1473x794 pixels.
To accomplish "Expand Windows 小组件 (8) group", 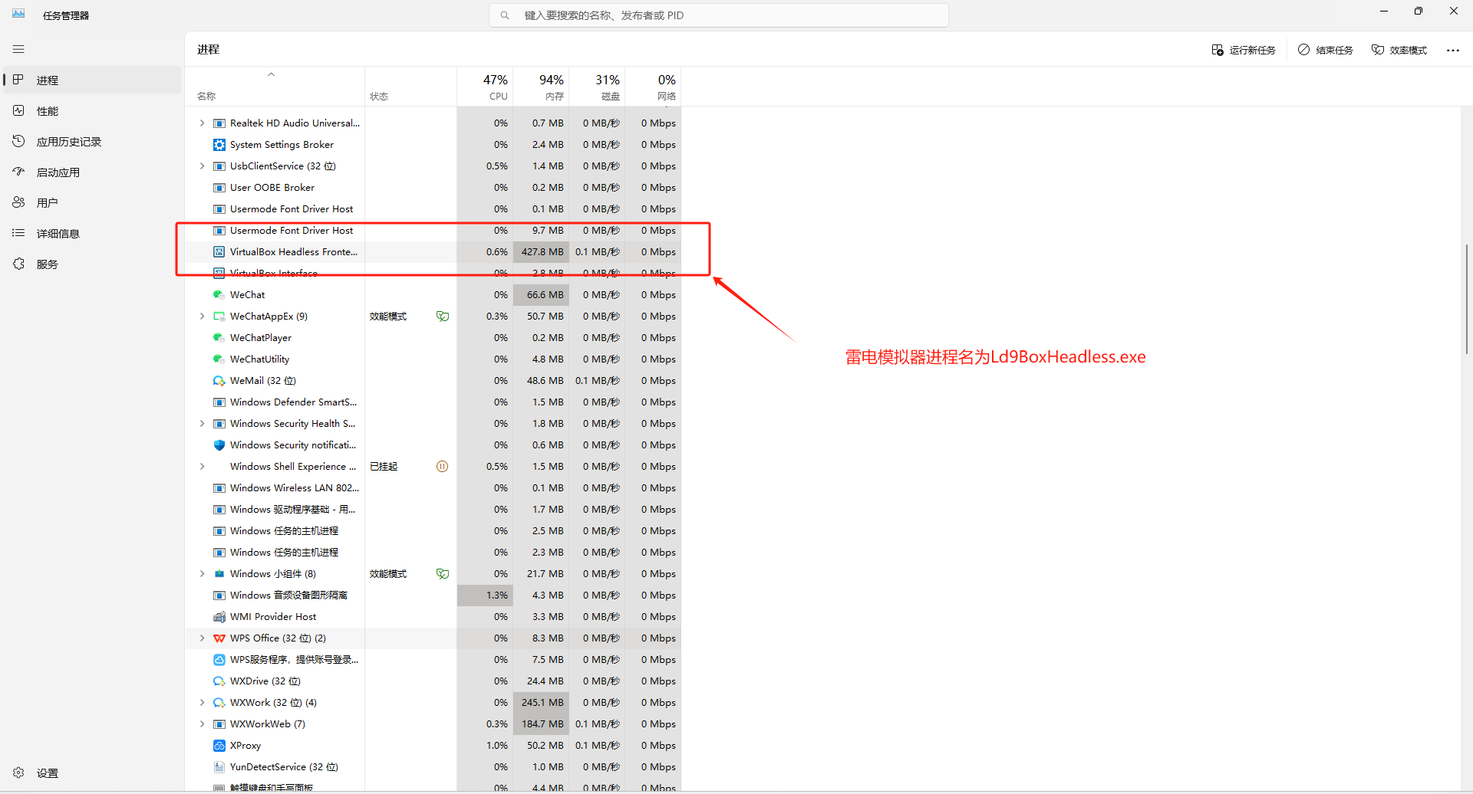I will (202, 574).
